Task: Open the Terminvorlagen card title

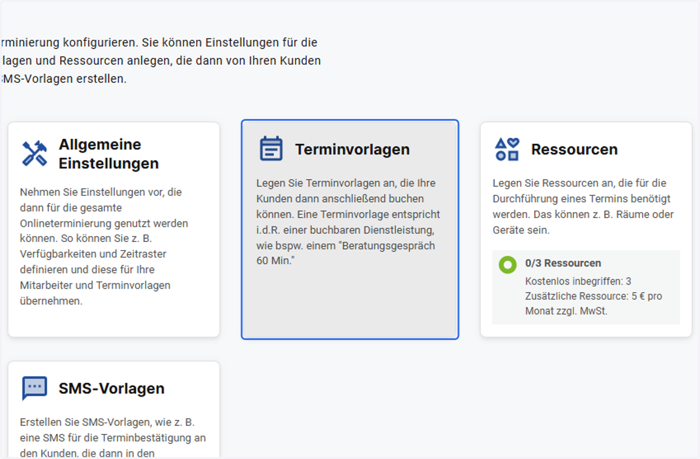Action: tap(352, 149)
